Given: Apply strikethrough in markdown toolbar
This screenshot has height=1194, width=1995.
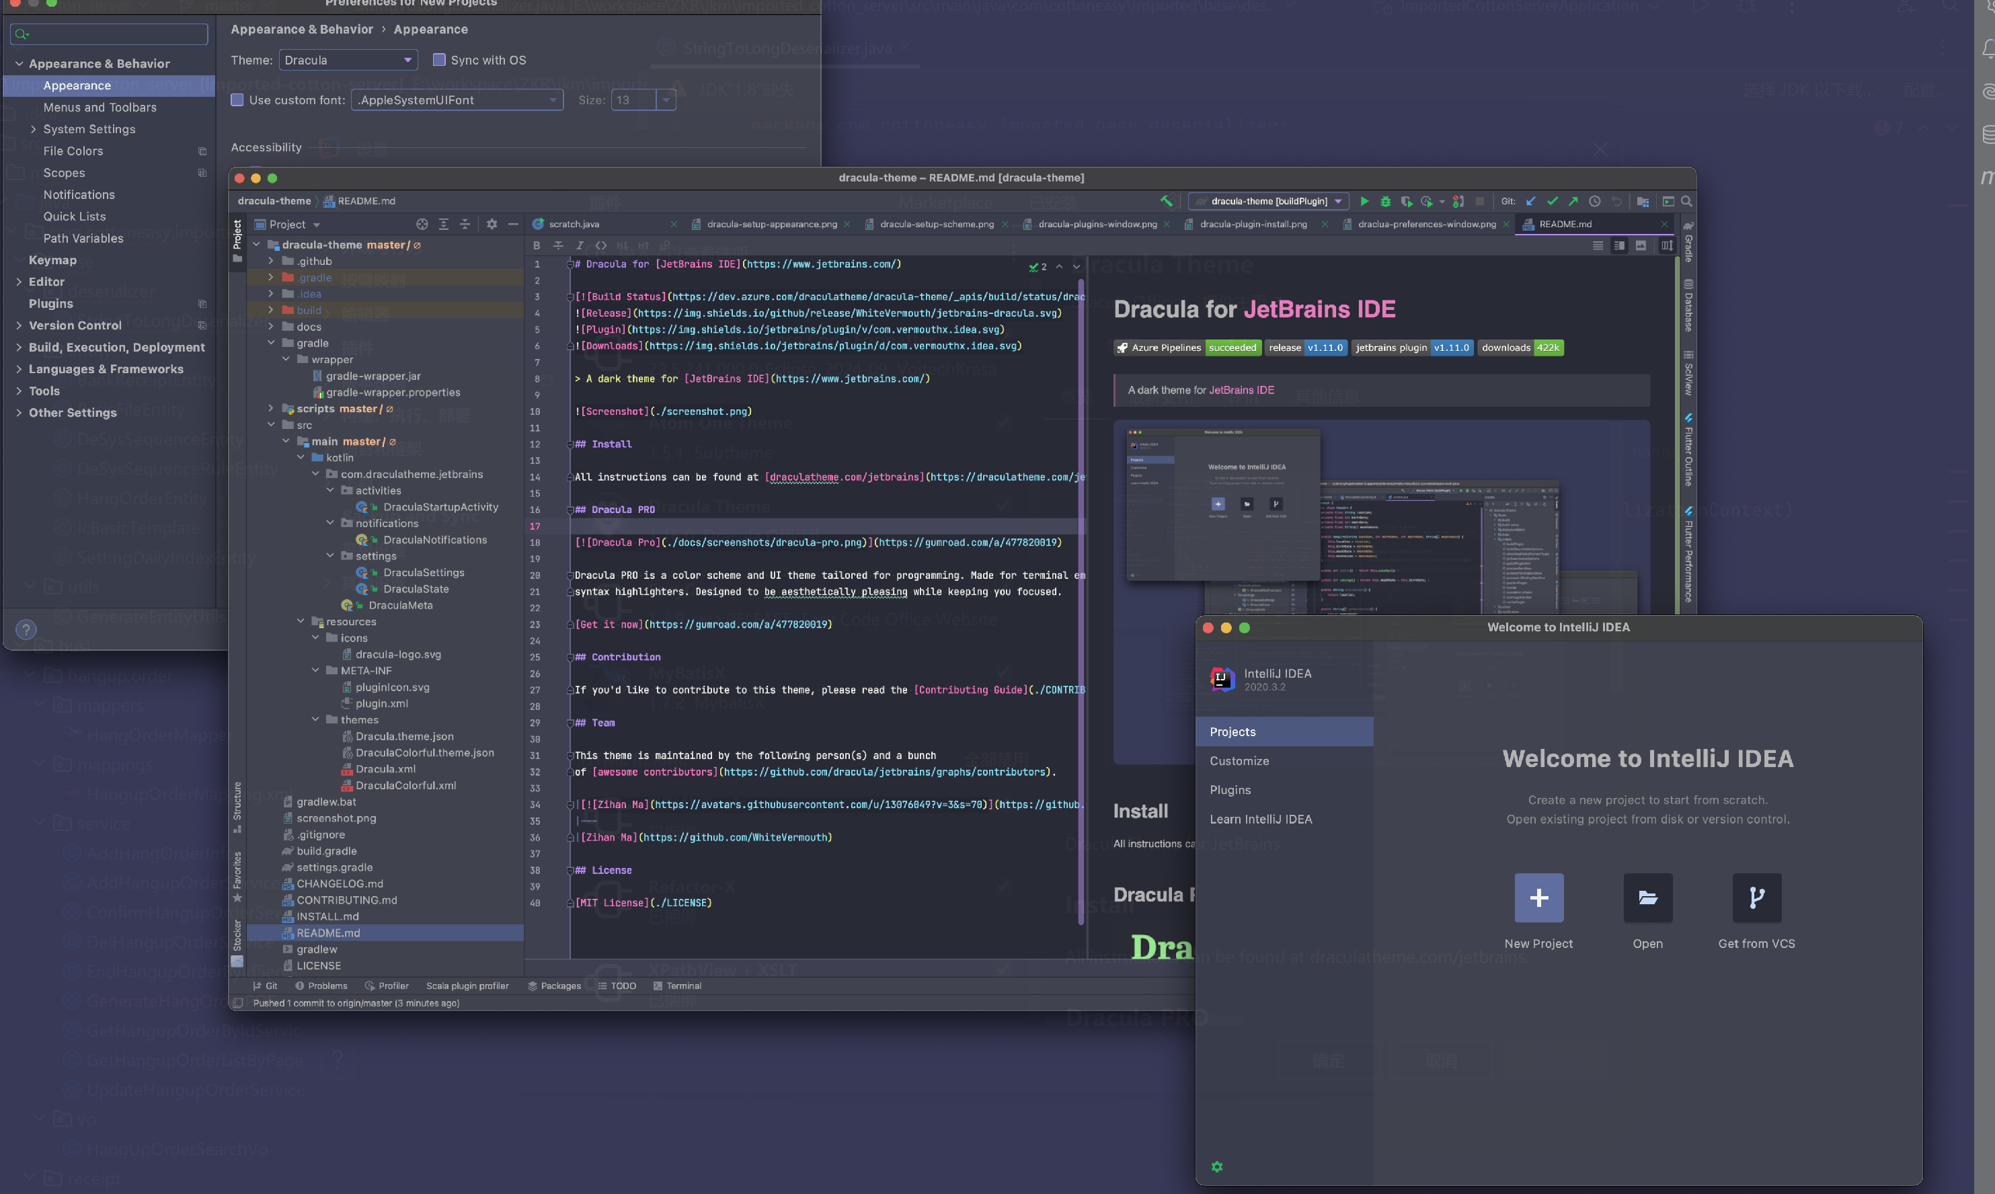Looking at the screenshot, I should point(558,245).
